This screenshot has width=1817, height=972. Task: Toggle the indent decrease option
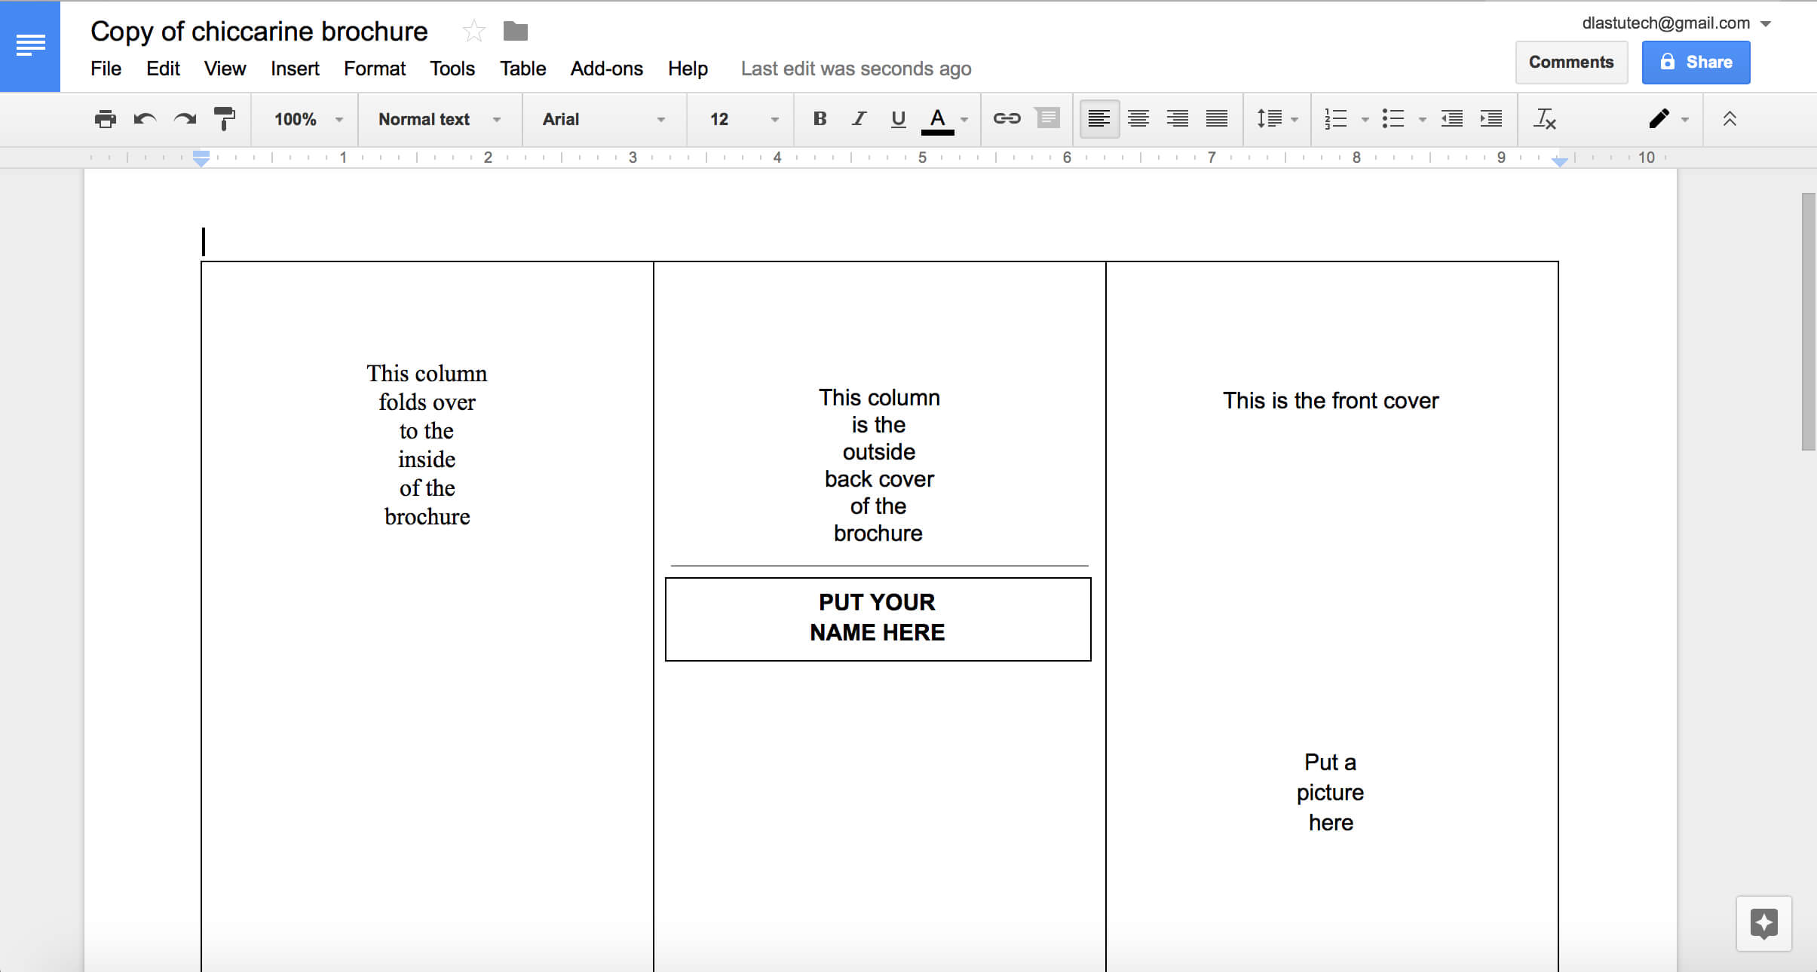(1453, 118)
